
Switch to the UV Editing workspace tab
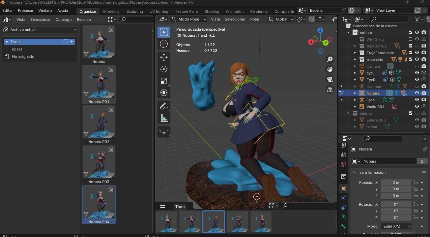(159, 11)
